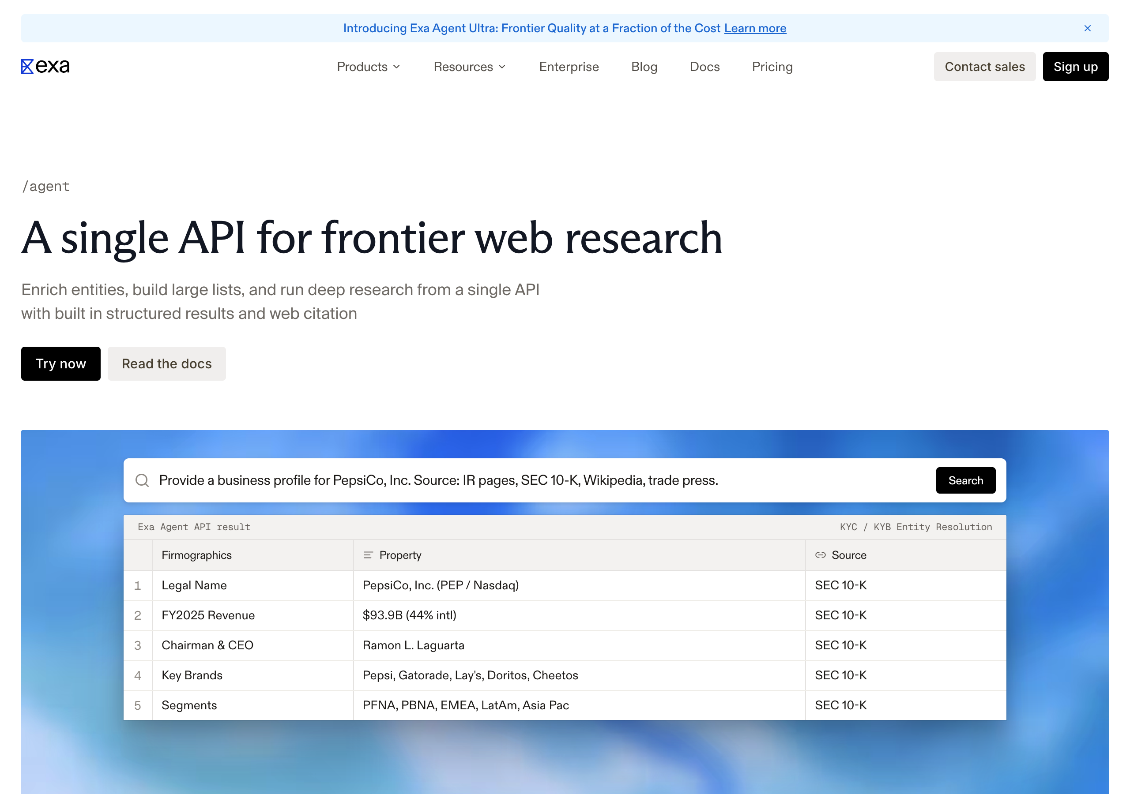This screenshot has height=794, width=1130.
Task: Open the Pricing page
Action: click(772, 67)
